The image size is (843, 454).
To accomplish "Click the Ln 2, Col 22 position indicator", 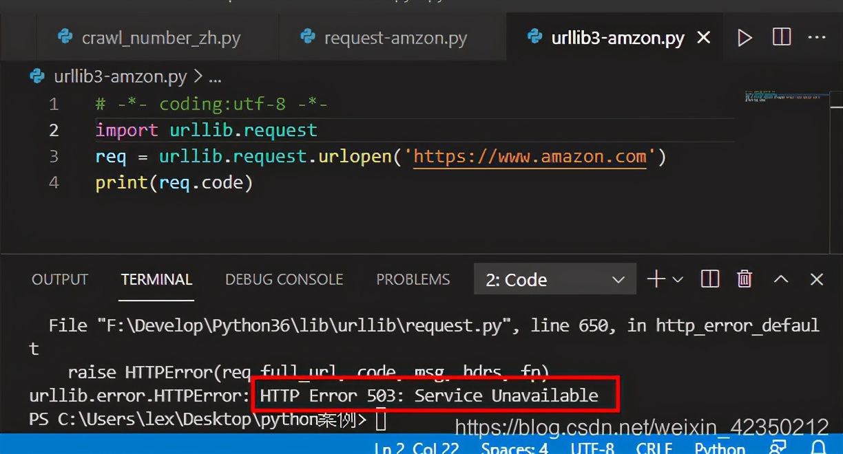I will 416,448.
